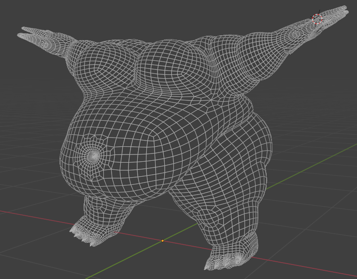Click the red-white 3D cursor
The width and height of the screenshot is (357, 279).
[x=317, y=20]
